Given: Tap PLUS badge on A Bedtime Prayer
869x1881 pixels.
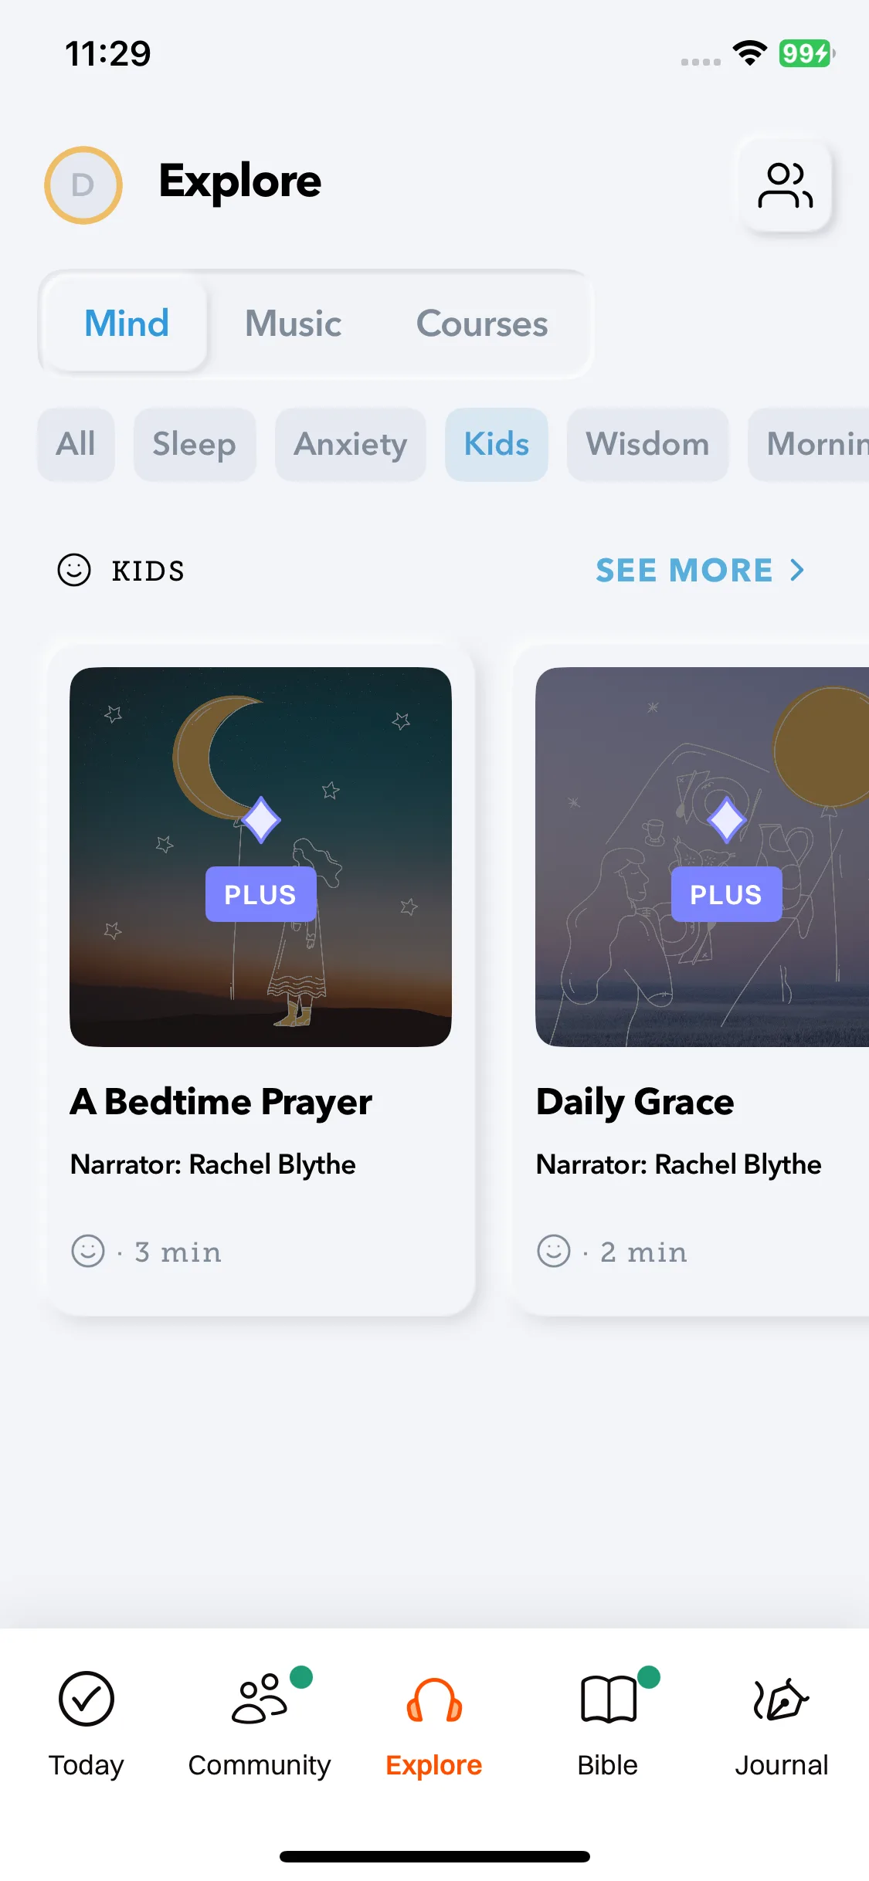Looking at the screenshot, I should [x=260, y=894].
